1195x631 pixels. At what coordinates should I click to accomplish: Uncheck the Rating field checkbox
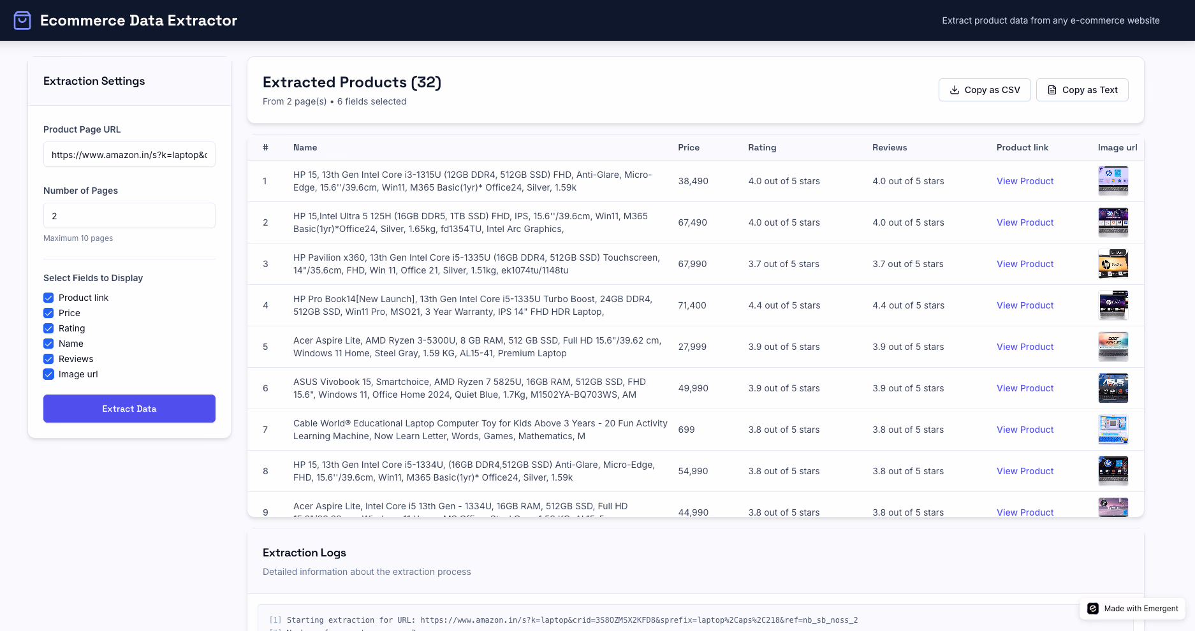[48, 328]
